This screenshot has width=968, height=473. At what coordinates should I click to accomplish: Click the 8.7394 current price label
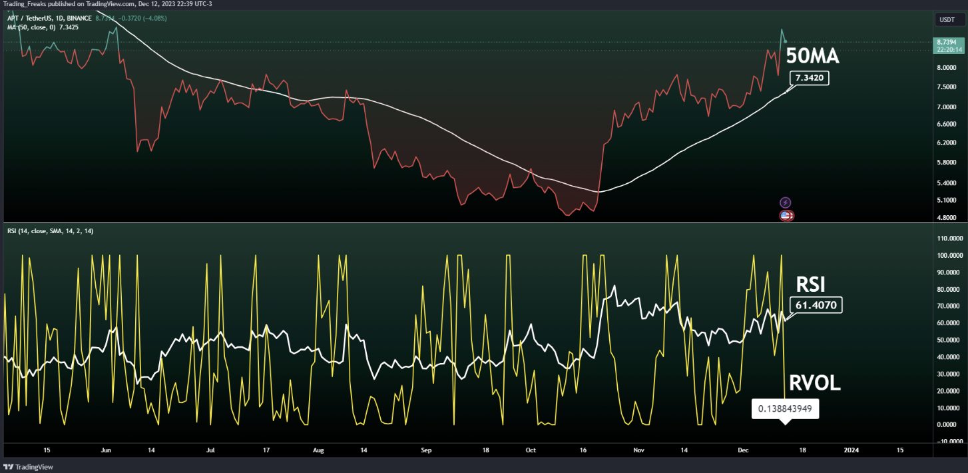coord(945,42)
